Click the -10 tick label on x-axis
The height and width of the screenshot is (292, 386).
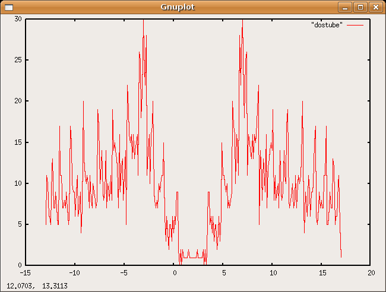[75, 273]
